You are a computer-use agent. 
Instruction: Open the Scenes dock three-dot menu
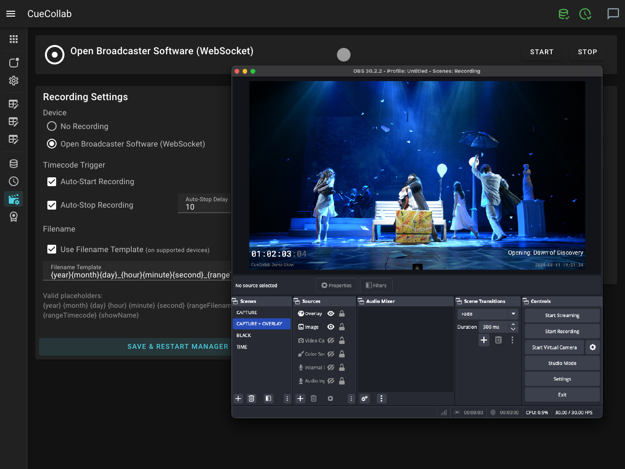[287, 399]
